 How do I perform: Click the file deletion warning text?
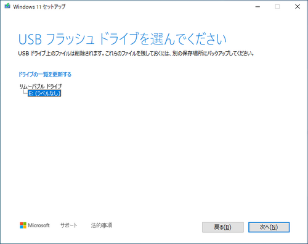pos(136,54)
